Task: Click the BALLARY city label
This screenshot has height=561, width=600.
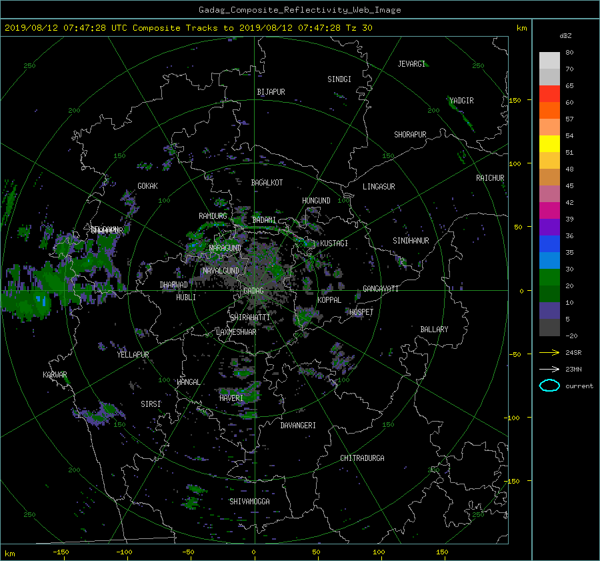Action: [434, 330]
